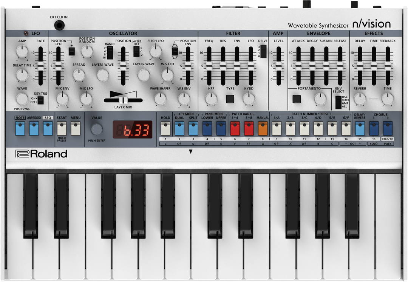Toggle the HOLD button
Viewport: 408px width, 282px height.
(x=165, y=129)
